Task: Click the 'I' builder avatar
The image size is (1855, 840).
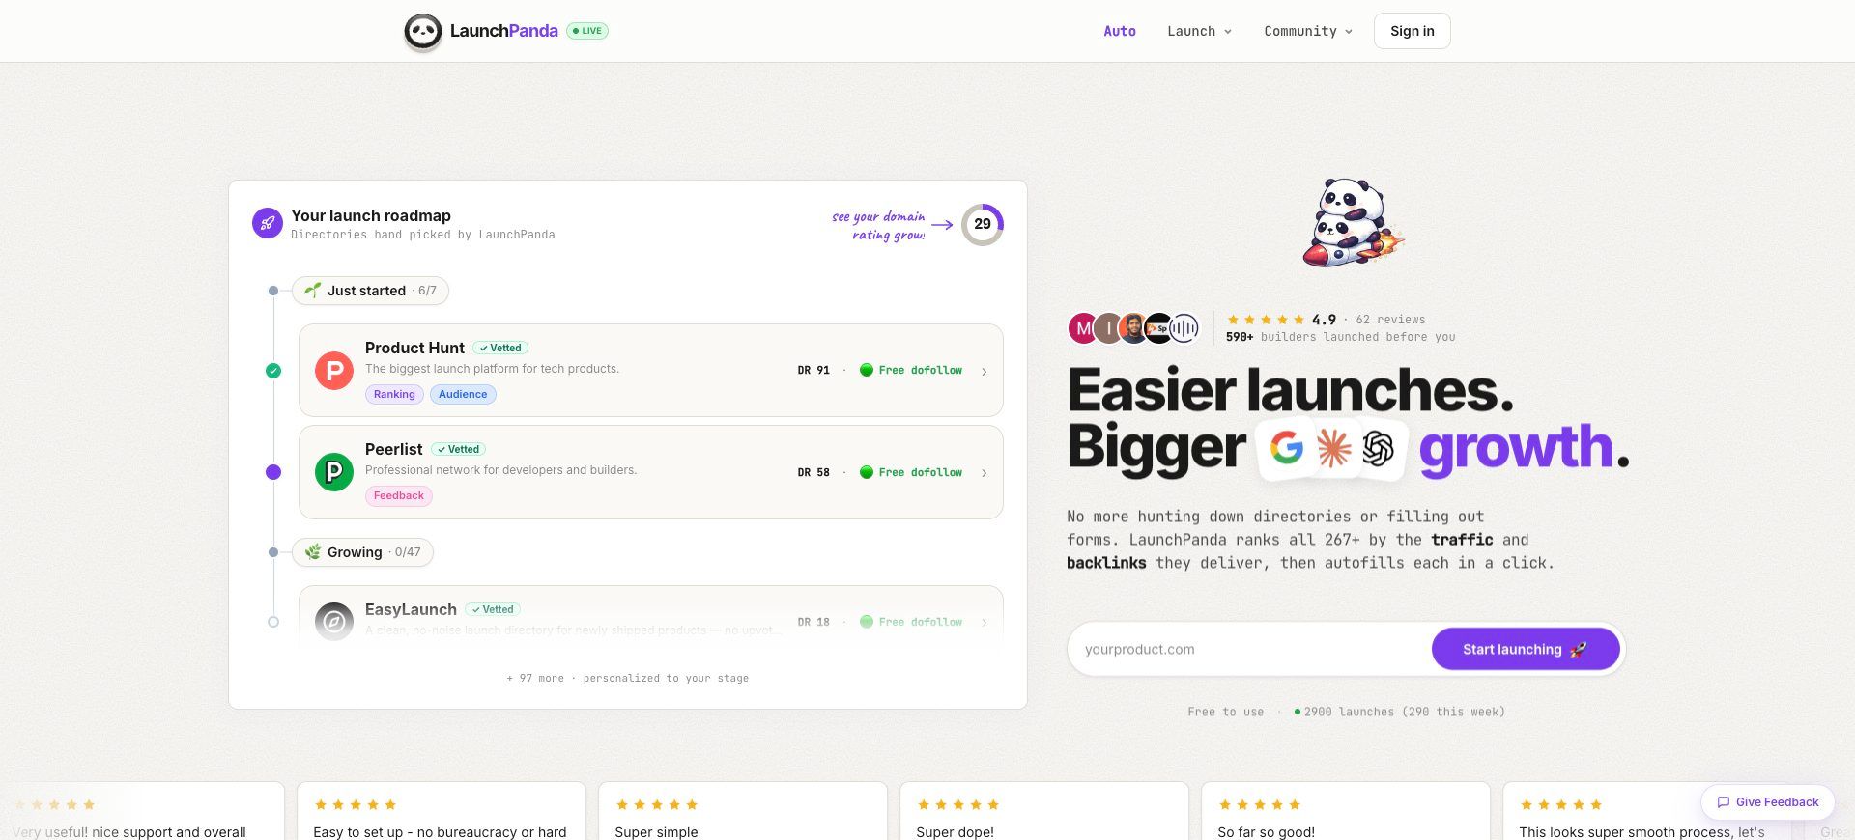Action: pyautogui.click(x=1108, y=328)
